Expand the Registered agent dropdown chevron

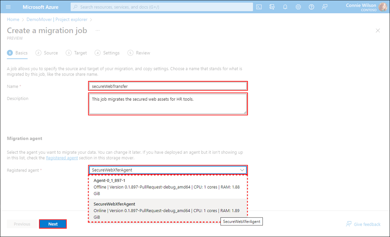coord(242,170)
